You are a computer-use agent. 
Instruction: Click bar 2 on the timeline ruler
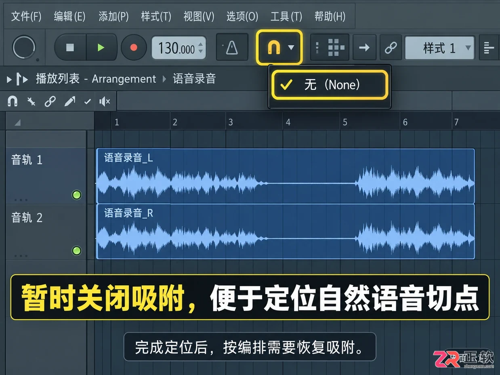pos(175,122)
